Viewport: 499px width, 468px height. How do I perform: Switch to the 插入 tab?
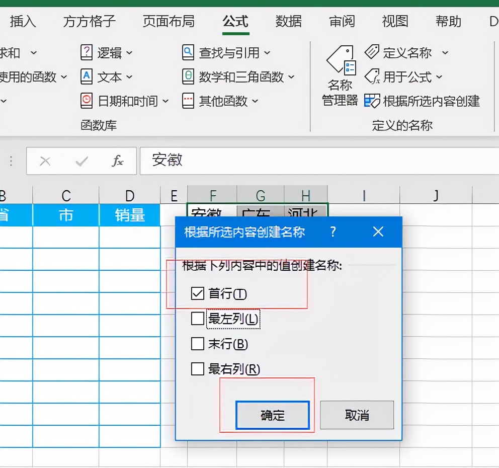23,21
